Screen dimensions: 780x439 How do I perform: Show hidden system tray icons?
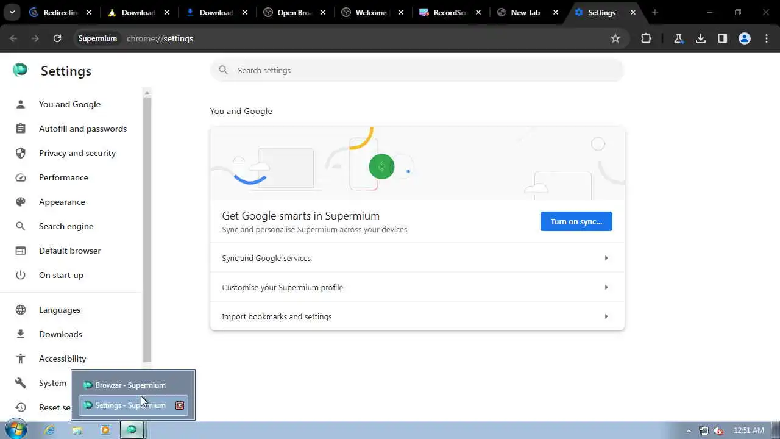tap(689, 430)
